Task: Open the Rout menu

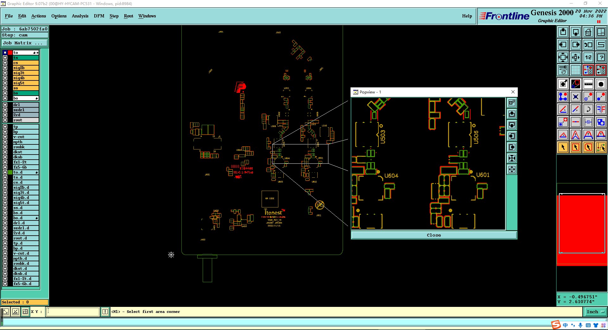Action: tap(129, 16)
